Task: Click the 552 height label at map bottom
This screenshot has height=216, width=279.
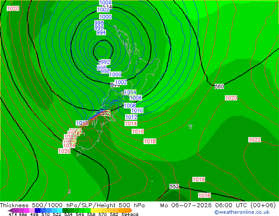Action: pos(174,186)
